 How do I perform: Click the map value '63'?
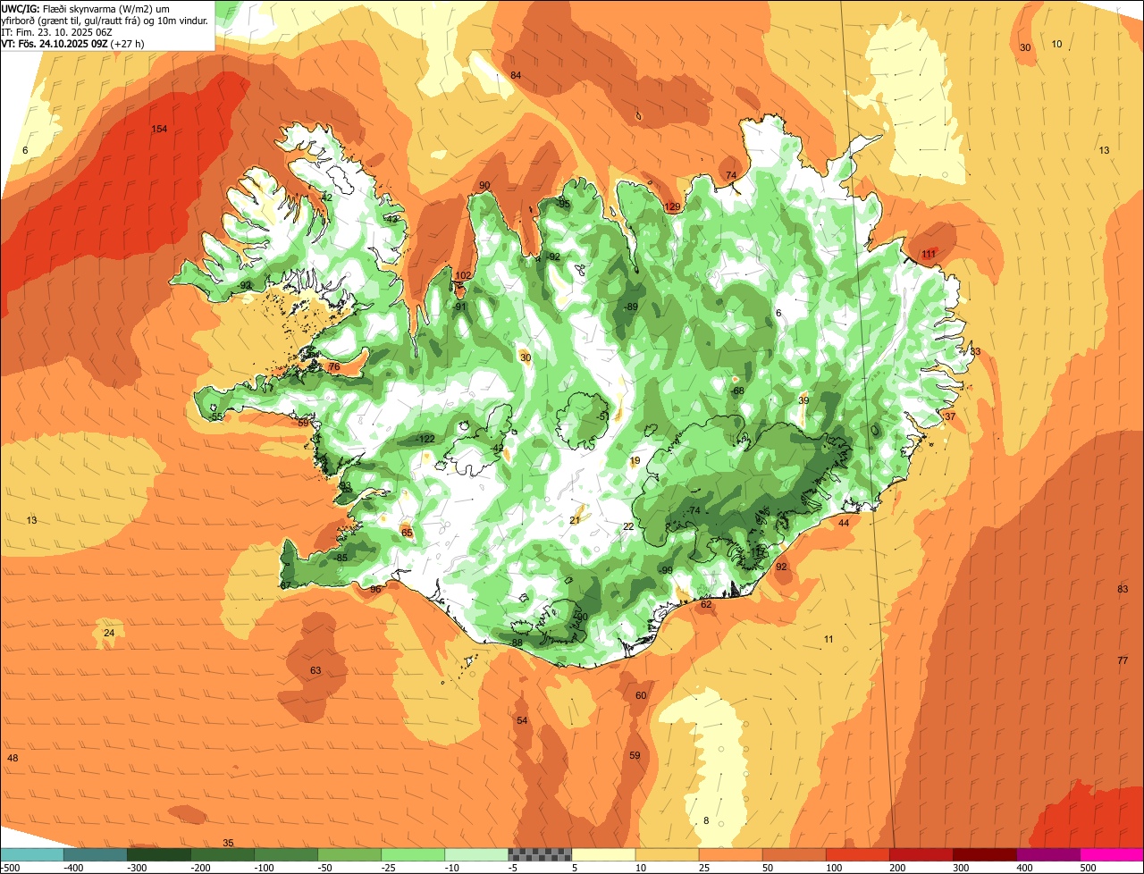tap(315, 670)
